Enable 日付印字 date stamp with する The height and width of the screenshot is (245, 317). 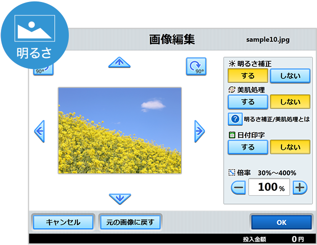(248, 147)
